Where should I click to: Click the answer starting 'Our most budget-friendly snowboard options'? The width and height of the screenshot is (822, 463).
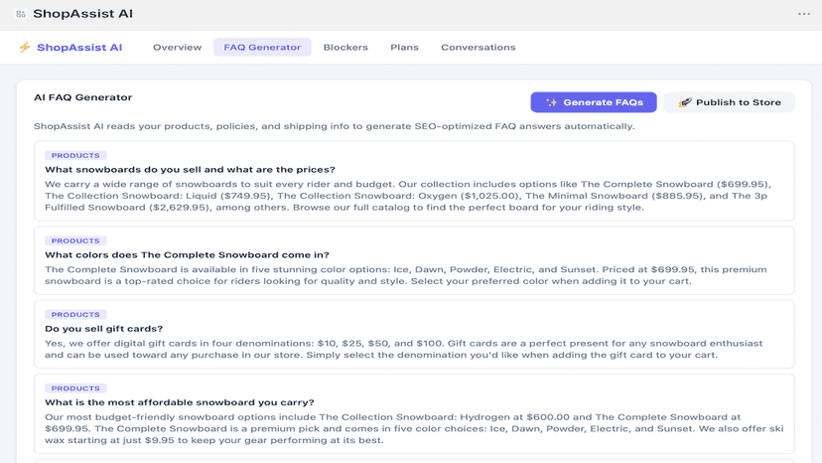(414, 429)
